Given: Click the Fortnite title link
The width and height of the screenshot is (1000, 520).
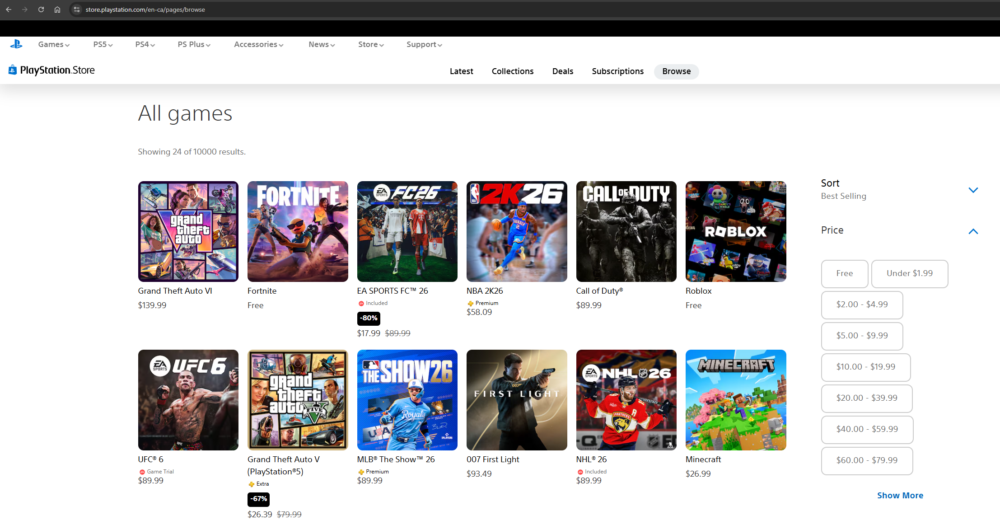Looking at the screenshot, I should (x=262, y=291).
